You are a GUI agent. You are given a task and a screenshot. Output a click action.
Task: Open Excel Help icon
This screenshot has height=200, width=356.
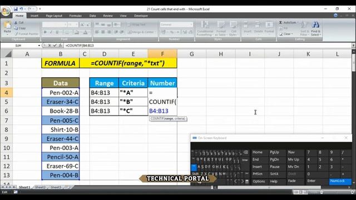point(335,16)
